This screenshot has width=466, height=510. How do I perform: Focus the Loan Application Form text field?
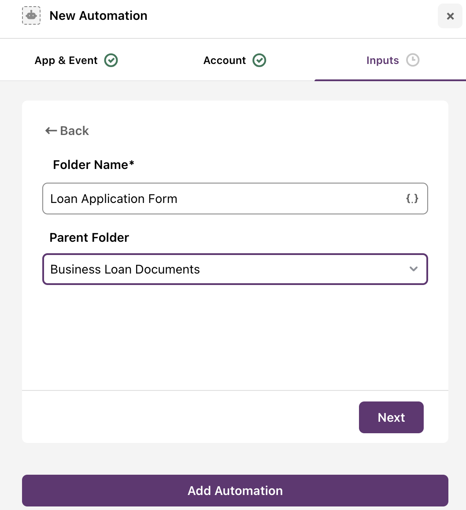[x=235, y=199]
